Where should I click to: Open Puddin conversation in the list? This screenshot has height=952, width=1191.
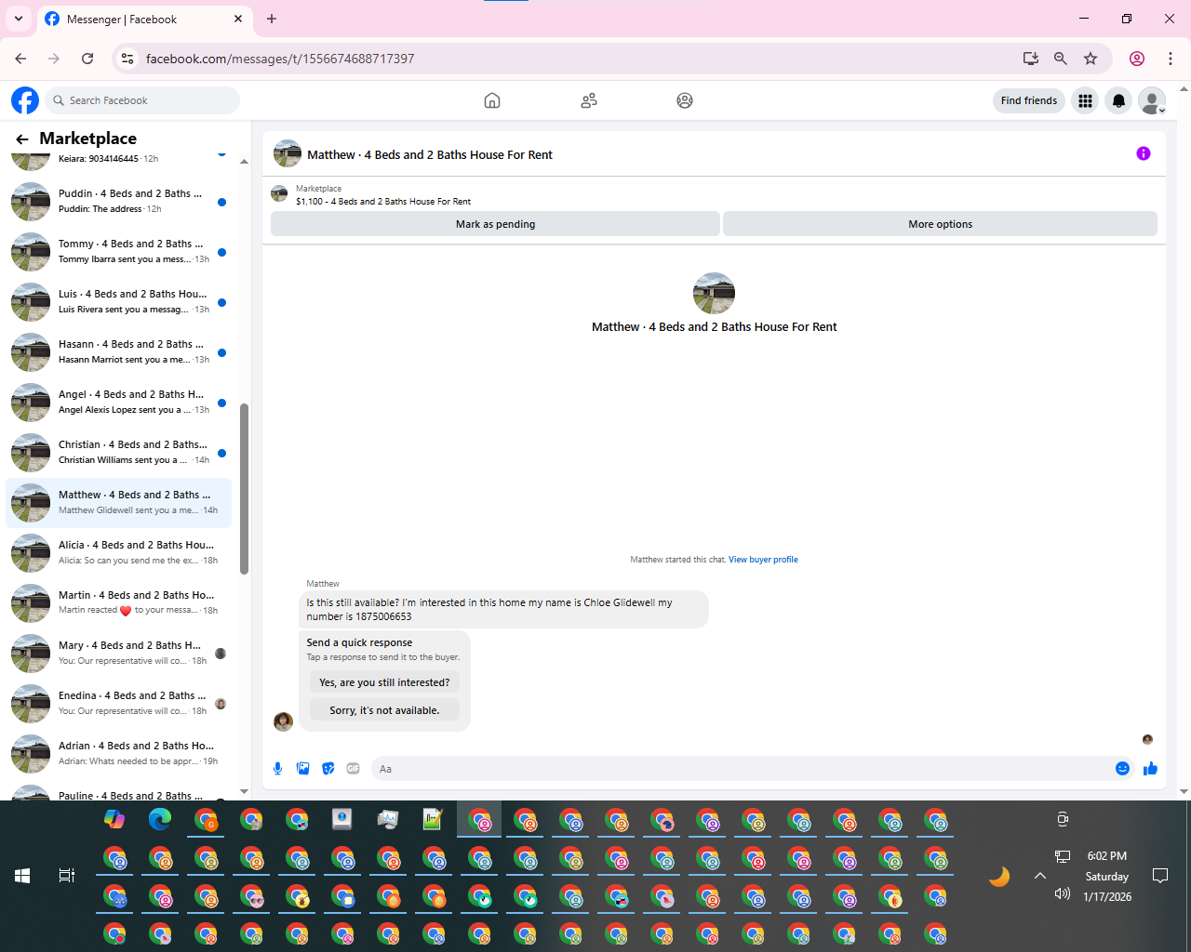point(118,202)
